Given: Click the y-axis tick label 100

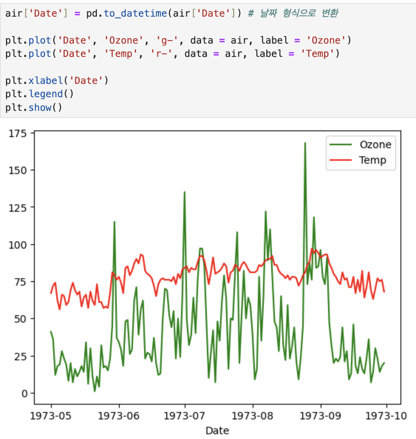Looking at the screenshot, I should pyautogui.click(x=18, y=245).
